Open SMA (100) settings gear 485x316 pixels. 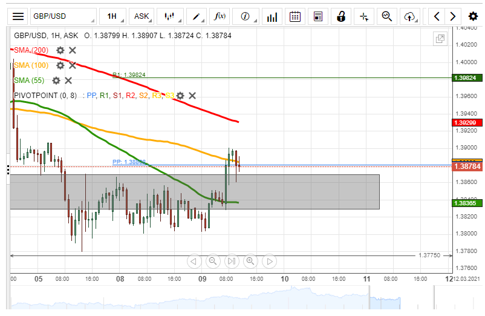[60, 65]
